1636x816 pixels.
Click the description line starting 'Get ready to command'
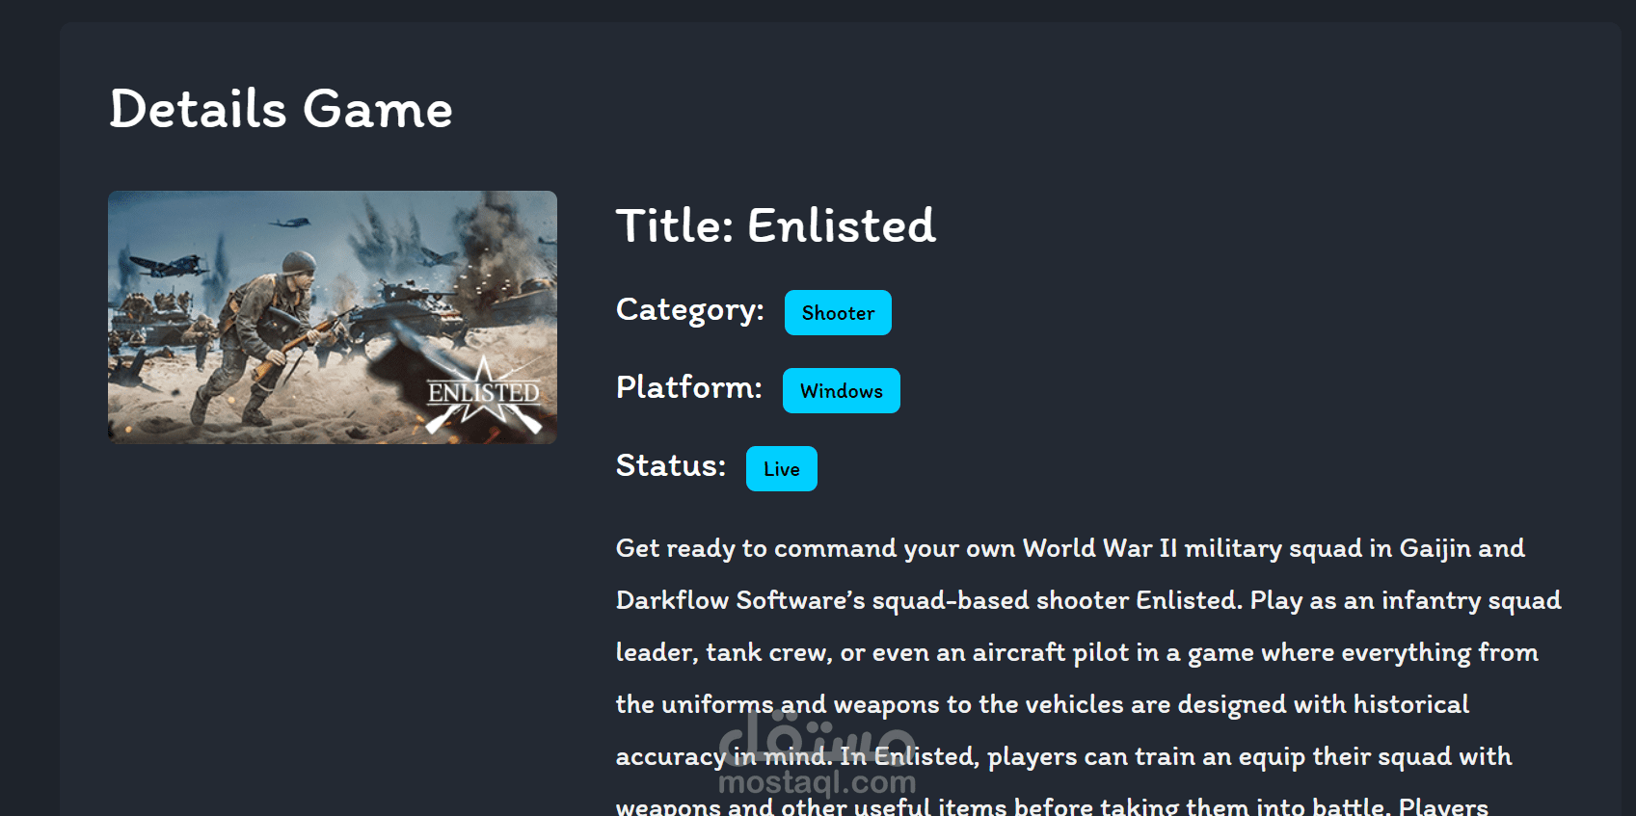[1070, 548]
